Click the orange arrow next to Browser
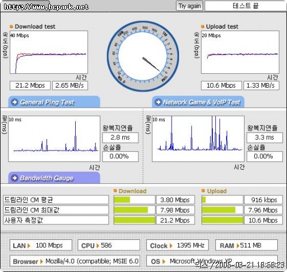 (x=41, y=262)
